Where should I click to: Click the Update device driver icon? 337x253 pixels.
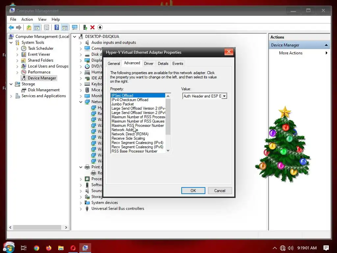tap(85, 28)
